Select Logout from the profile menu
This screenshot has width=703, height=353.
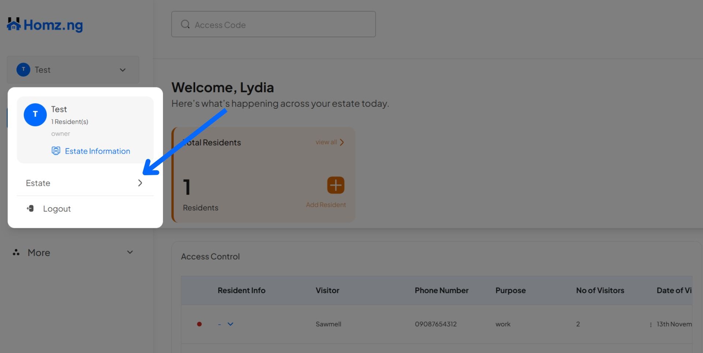(57, 209)
